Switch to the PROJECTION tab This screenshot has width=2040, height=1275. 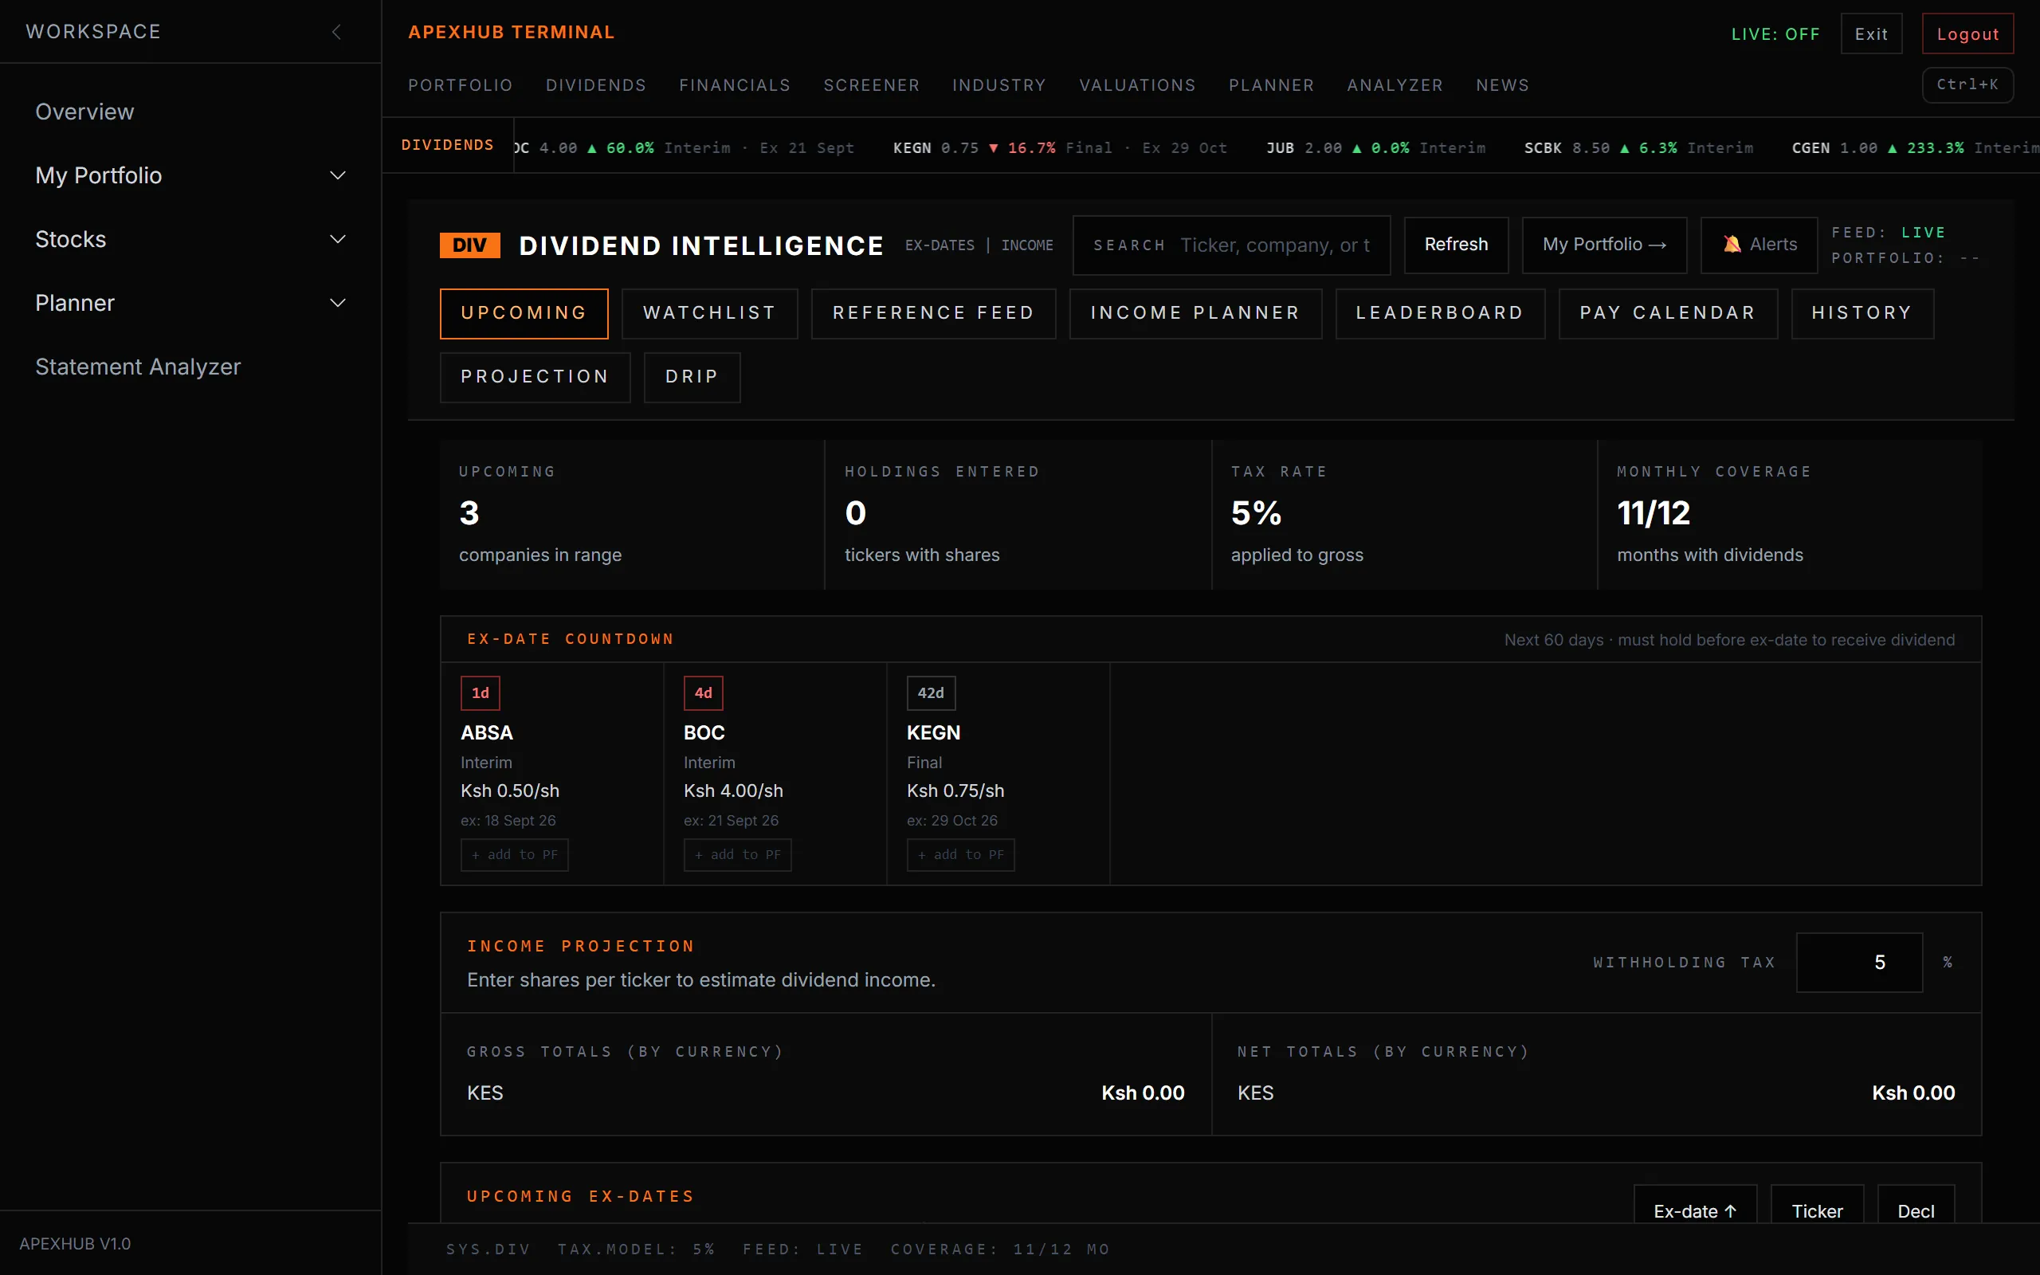[x=535, y=377]
